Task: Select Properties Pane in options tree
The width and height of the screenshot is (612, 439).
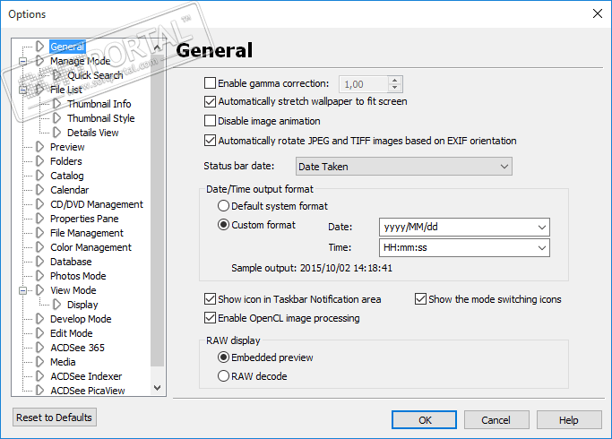Action: [84, 219]
